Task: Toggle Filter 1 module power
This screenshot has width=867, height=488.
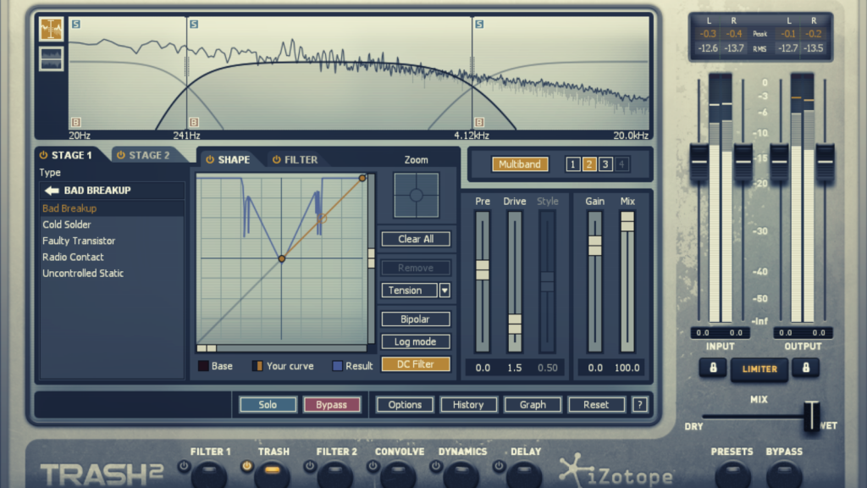Action: pos(184,467)
